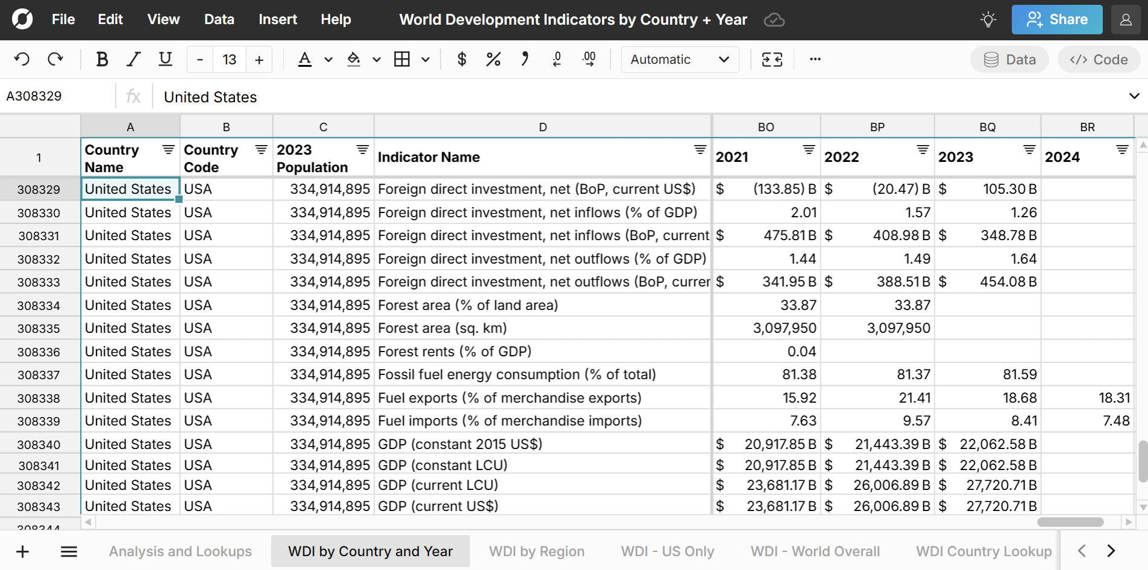Click the cell reference box A308329
The image size is (1148, 570).
tap(57, 96)
